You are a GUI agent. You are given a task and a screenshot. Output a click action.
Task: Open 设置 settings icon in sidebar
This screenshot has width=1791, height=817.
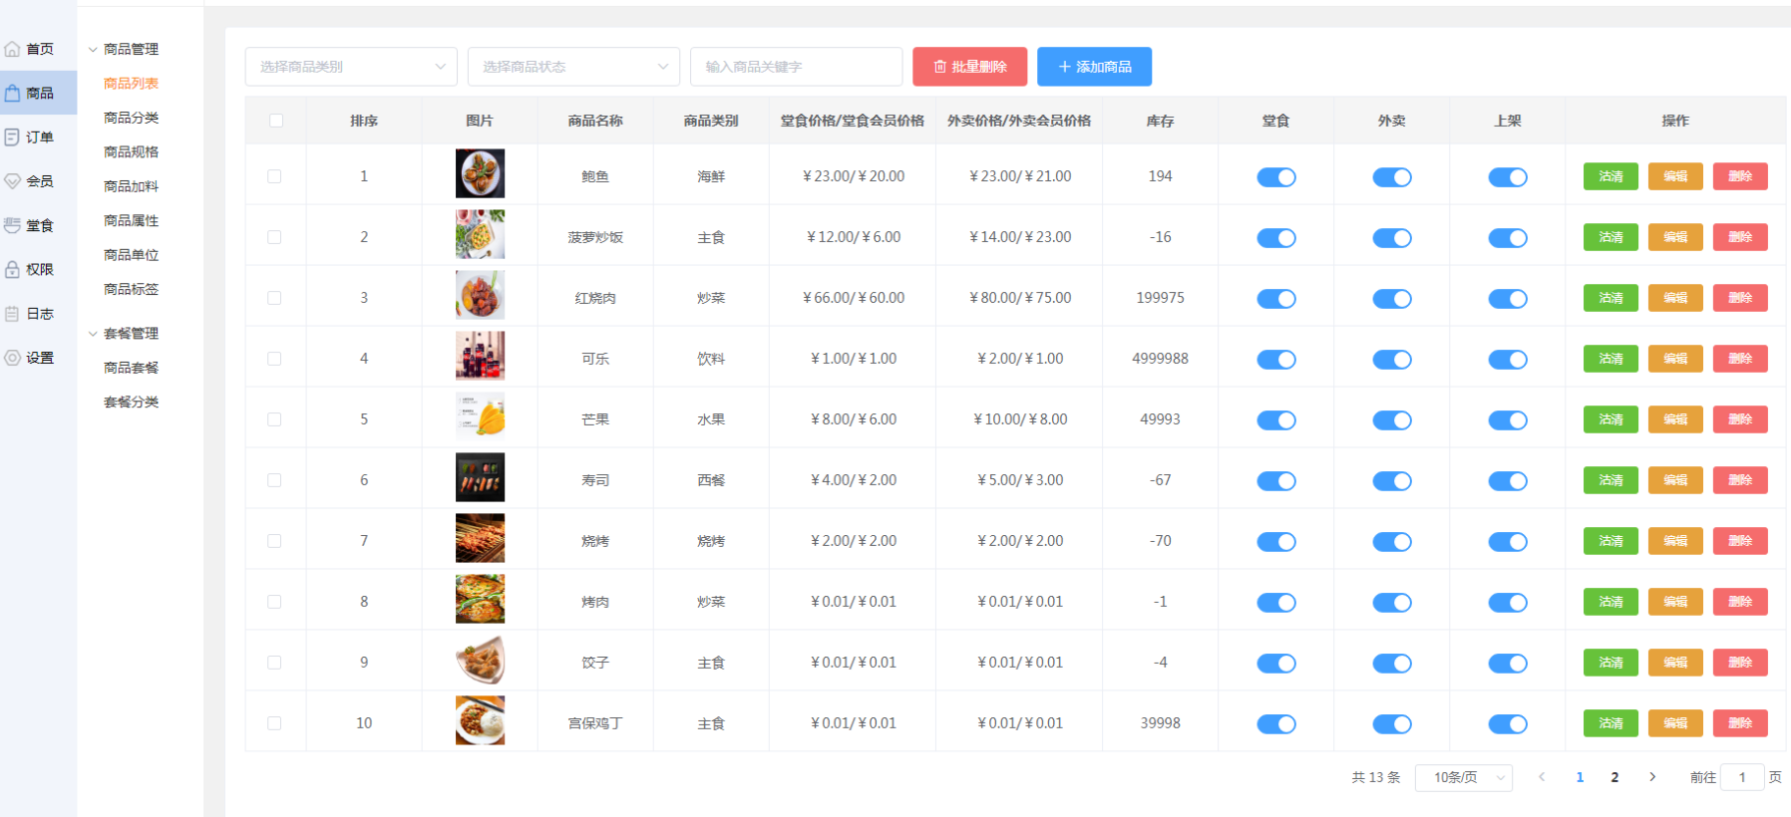(x=12, y=358)
